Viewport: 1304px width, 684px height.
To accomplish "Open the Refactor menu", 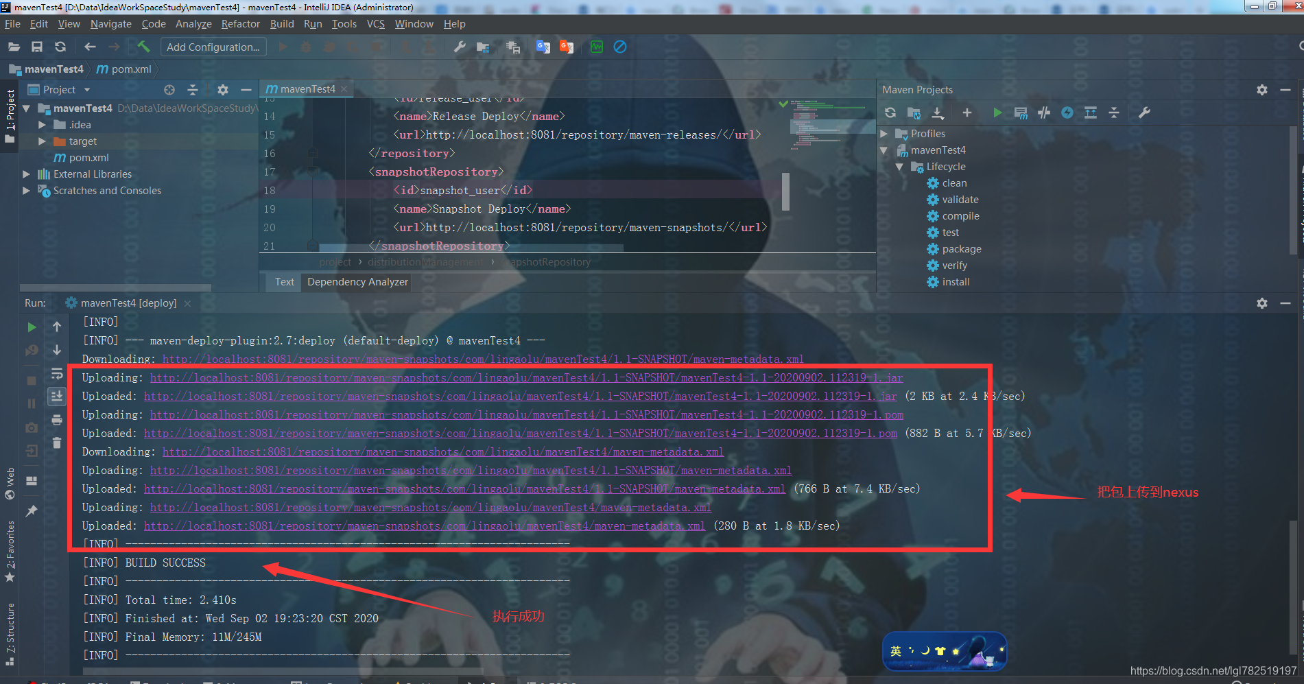I will 241,24.
